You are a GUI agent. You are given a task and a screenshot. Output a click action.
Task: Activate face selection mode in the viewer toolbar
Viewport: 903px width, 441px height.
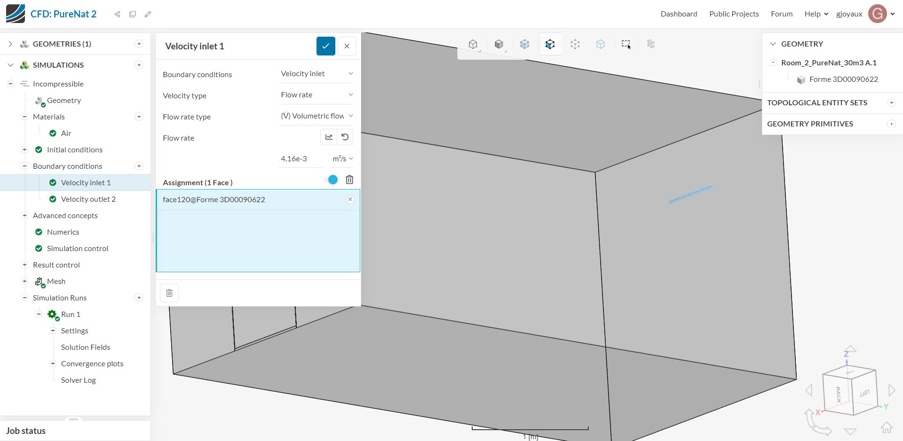pos(550,44)
